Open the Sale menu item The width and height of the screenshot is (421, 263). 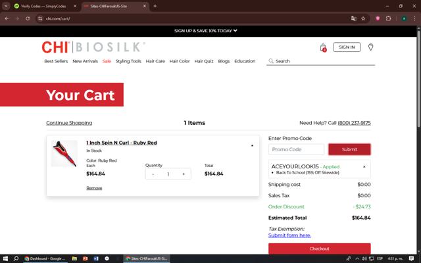pyautogui.click(x=107, y=61)
